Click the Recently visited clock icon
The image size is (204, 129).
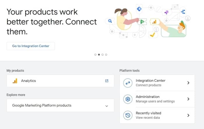tap(128, 115)
